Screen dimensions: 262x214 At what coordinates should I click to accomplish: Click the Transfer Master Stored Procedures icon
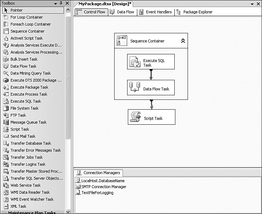[6, 171]
